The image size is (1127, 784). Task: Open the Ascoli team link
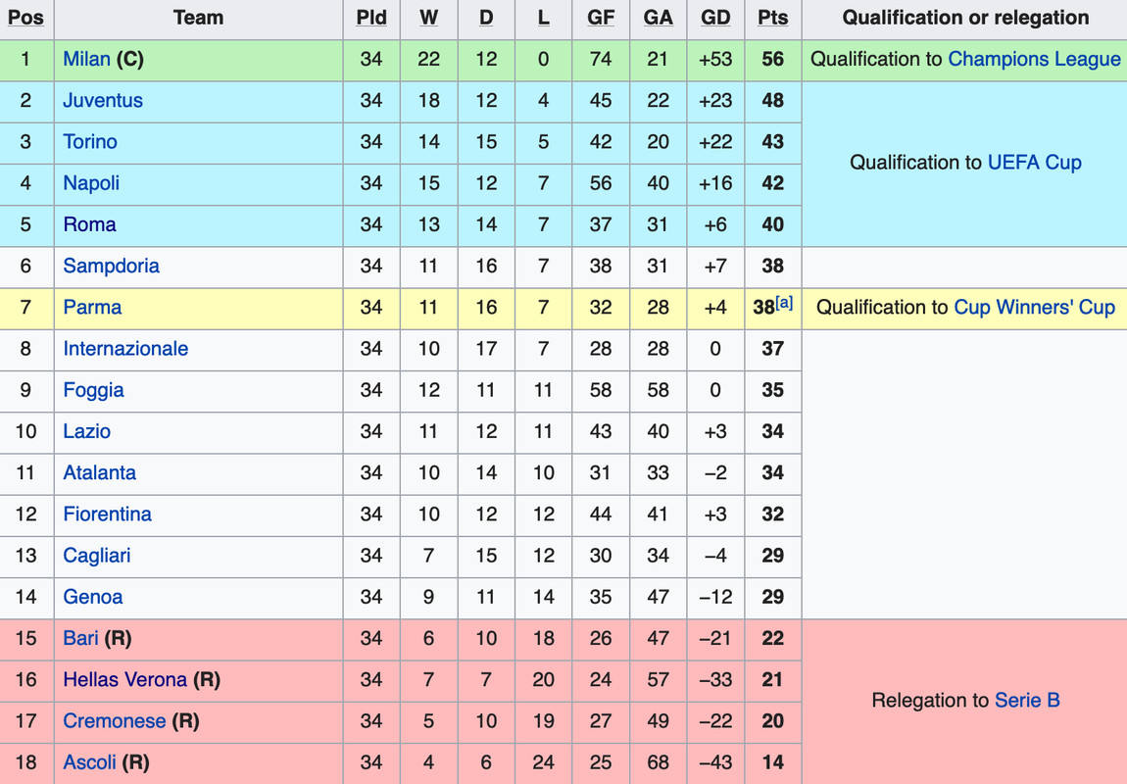click(90, 762)
